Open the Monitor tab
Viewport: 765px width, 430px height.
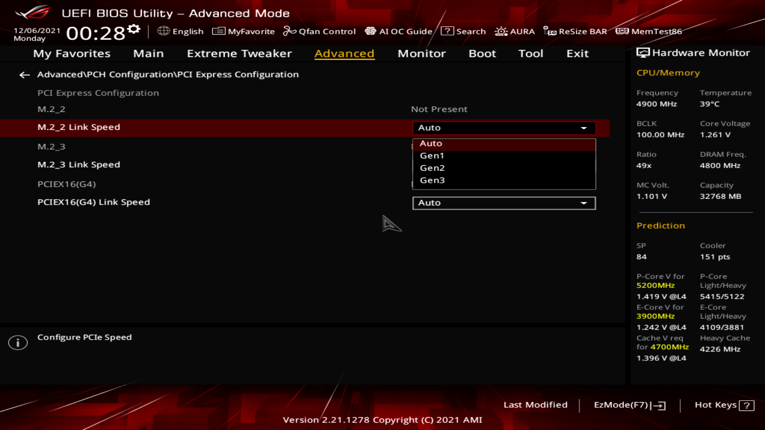pos(422,54)
